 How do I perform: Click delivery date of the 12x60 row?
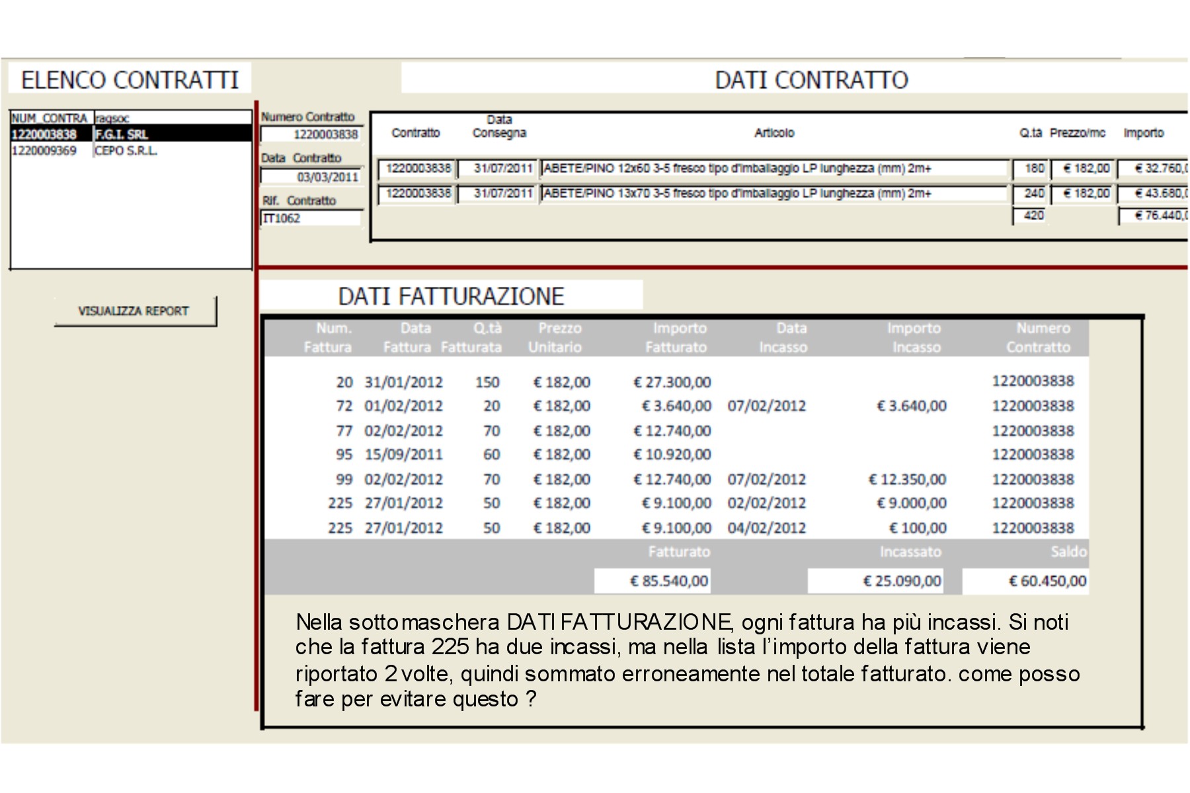click(496, 169)
